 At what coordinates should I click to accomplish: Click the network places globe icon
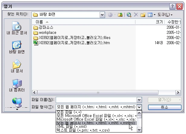point(17,102)
